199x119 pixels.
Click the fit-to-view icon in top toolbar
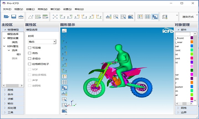(x=55, y=17)
